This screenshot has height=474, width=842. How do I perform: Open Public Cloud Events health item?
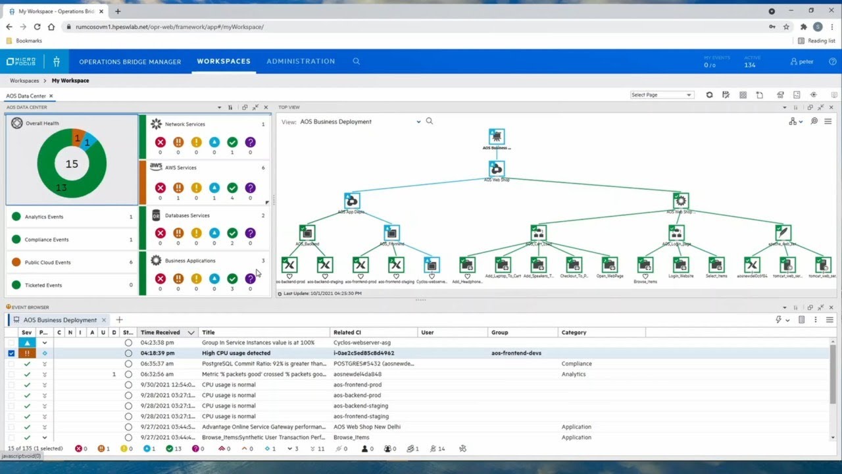coord(71,262)
